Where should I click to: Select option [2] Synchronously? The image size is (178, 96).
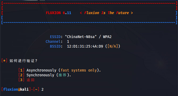pos(45,75)
